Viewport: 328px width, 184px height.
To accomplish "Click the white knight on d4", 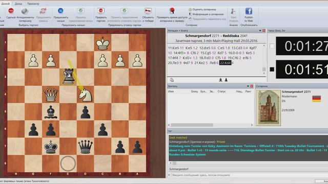I will (x=85, y=95).
